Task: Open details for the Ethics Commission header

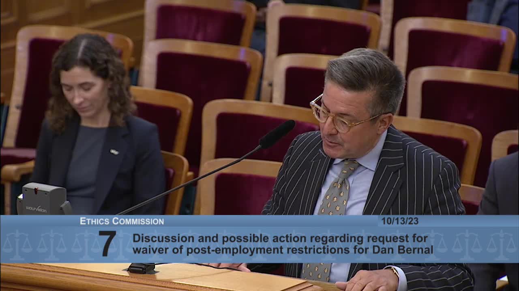Action: (121, 221)
